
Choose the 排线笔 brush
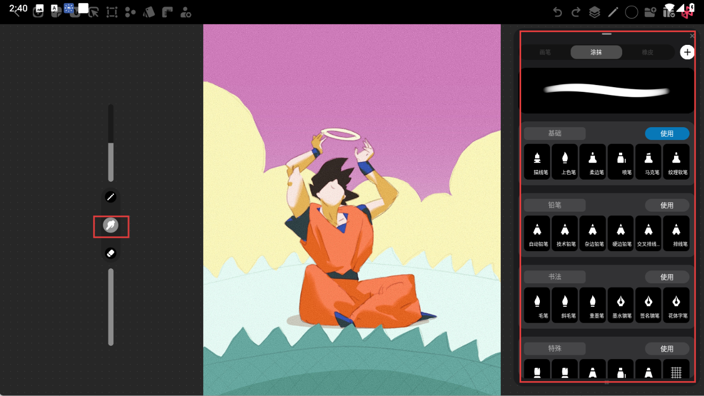[x=676, y=234]
